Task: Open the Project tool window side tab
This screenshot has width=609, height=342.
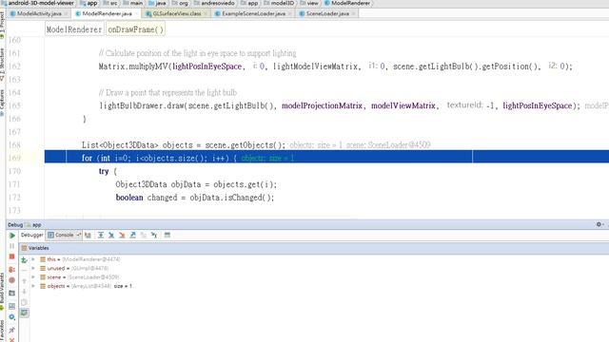Action: click(x=2, y=26)
